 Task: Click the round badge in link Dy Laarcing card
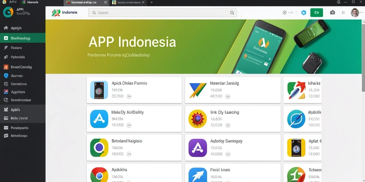[x=228, y=125]
